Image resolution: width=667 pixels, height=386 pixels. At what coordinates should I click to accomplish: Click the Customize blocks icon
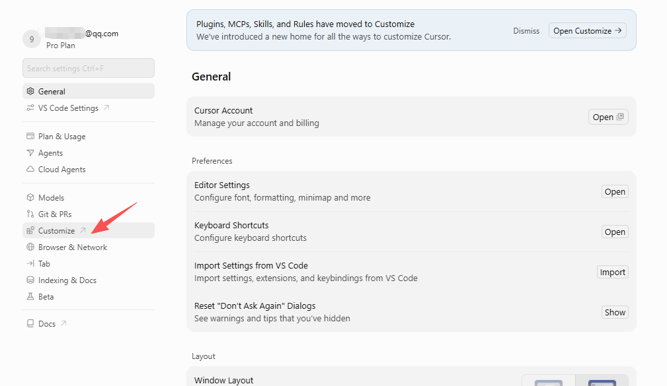30,230
